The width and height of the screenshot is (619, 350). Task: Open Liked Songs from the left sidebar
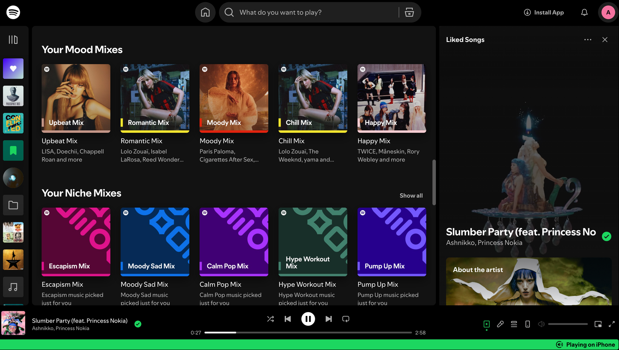13,69
